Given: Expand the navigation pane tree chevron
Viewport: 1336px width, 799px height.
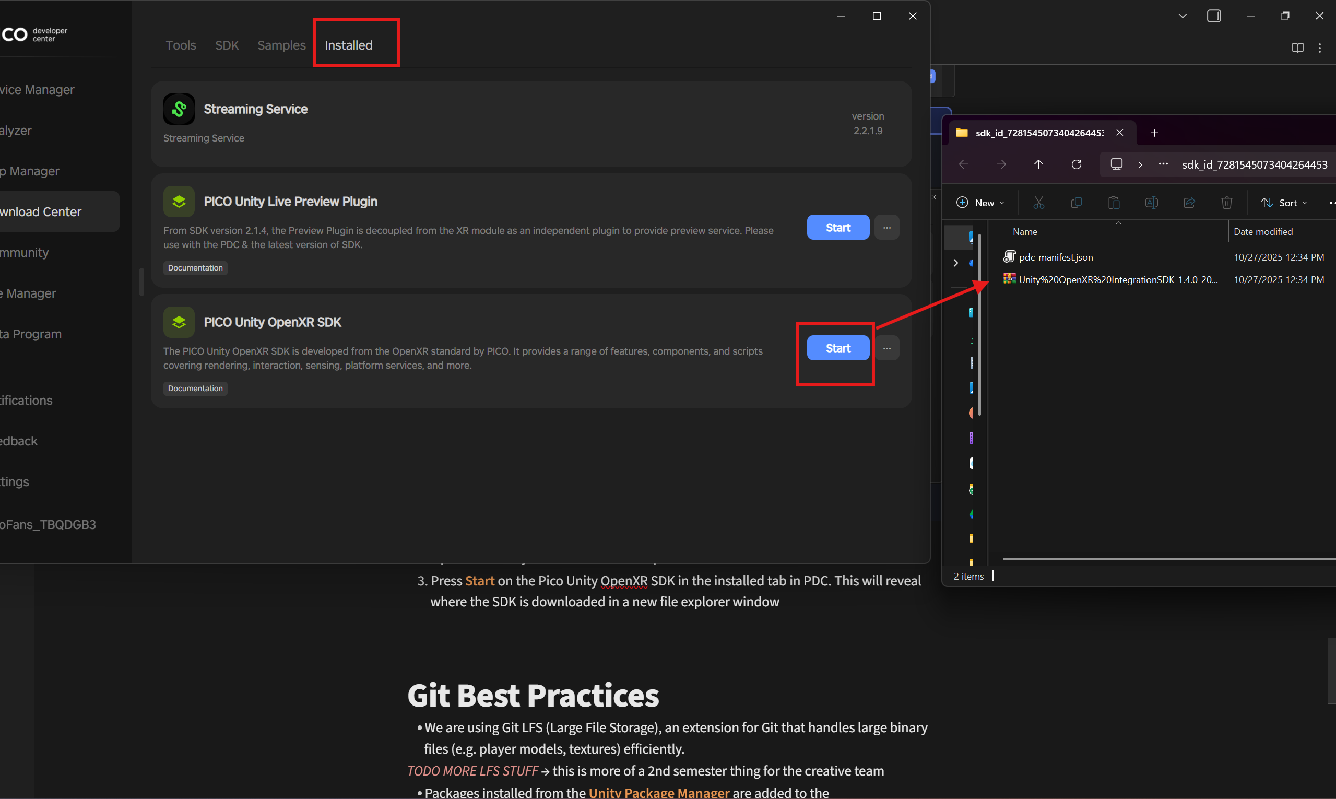Looking at the screenshot, I should [x=955, y=263].
